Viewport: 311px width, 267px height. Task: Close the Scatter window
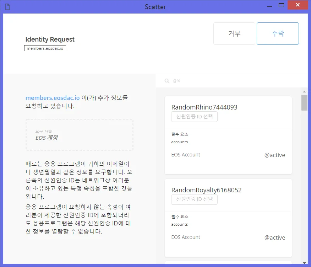[298, 5]
